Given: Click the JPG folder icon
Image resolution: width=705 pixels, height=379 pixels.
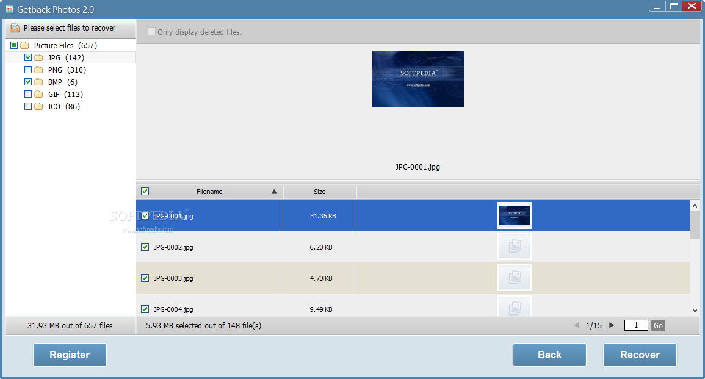Looking at the screenshot, I should [38, 57].
